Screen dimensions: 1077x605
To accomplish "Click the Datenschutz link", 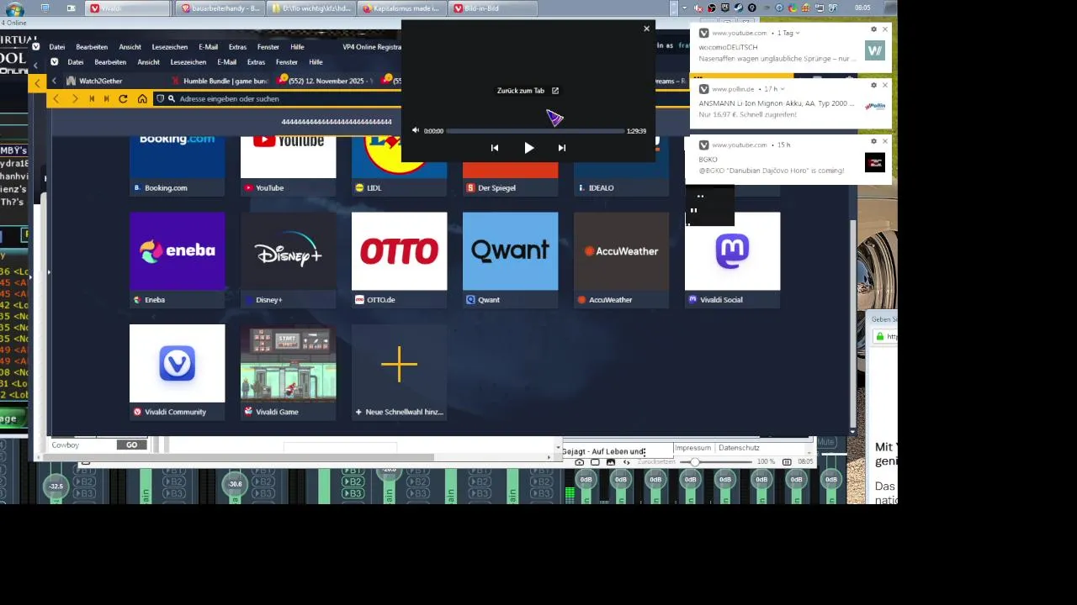I will tap(739, 448).
